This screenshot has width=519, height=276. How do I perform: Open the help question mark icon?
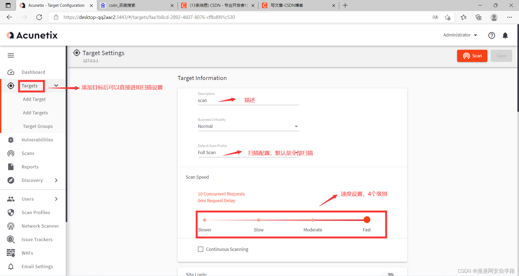tap(492, 35)
